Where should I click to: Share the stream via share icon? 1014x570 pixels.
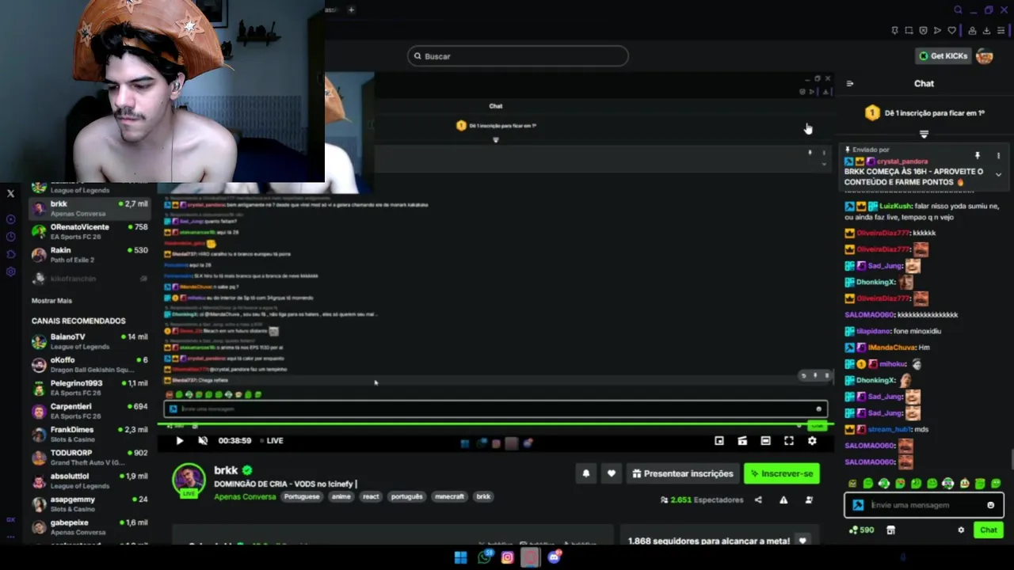[x=758, y=500]
